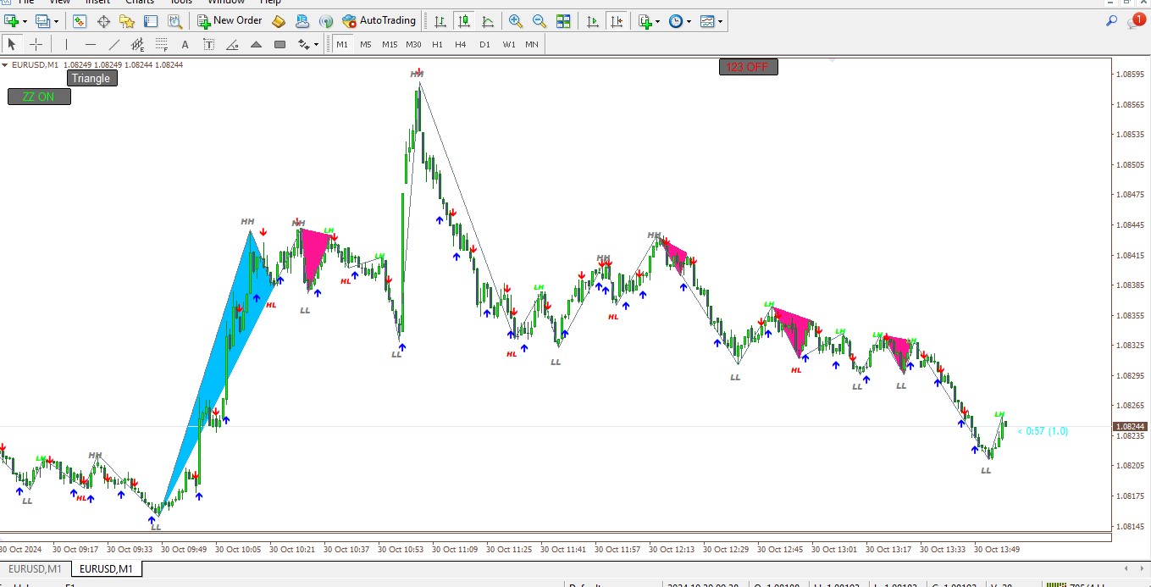Image resolution: width=1151 pixels, height=587 pixels.
Task: Click the chart scrollbar left arrow
Action: point(1126,568)
